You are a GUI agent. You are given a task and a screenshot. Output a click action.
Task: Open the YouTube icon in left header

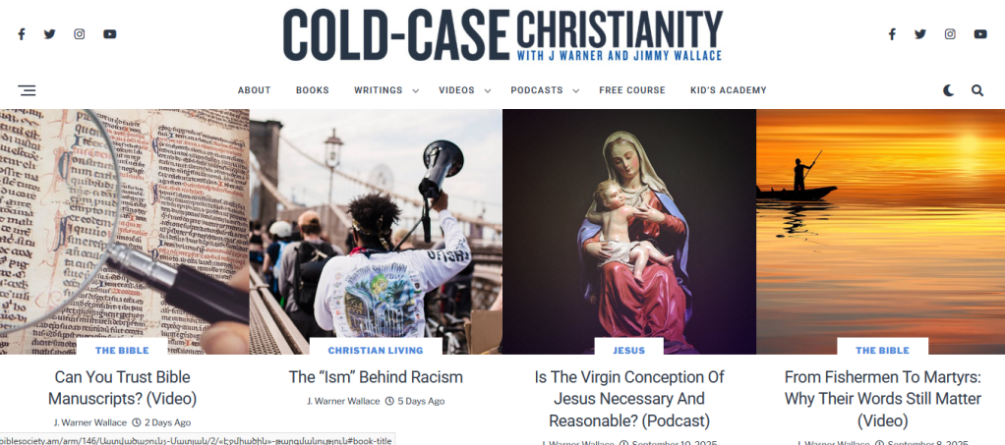[x=109, y=34]
